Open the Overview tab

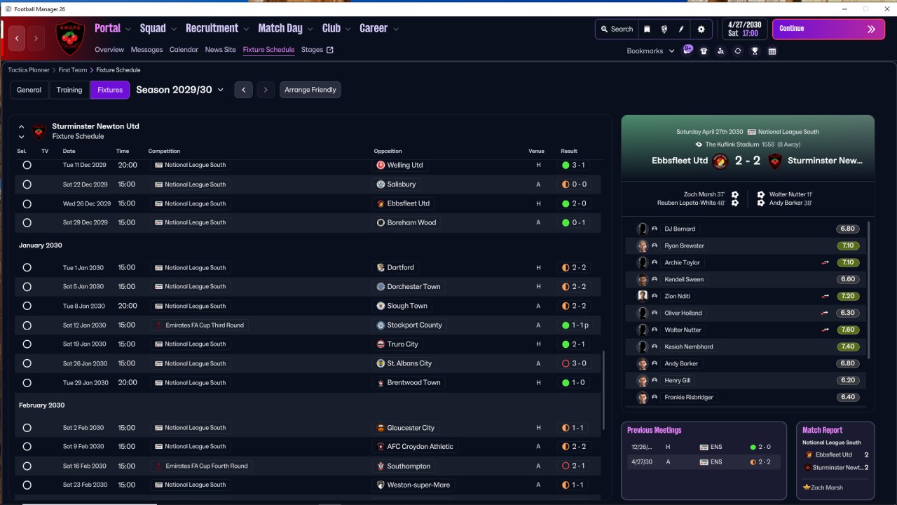(109, 50)
